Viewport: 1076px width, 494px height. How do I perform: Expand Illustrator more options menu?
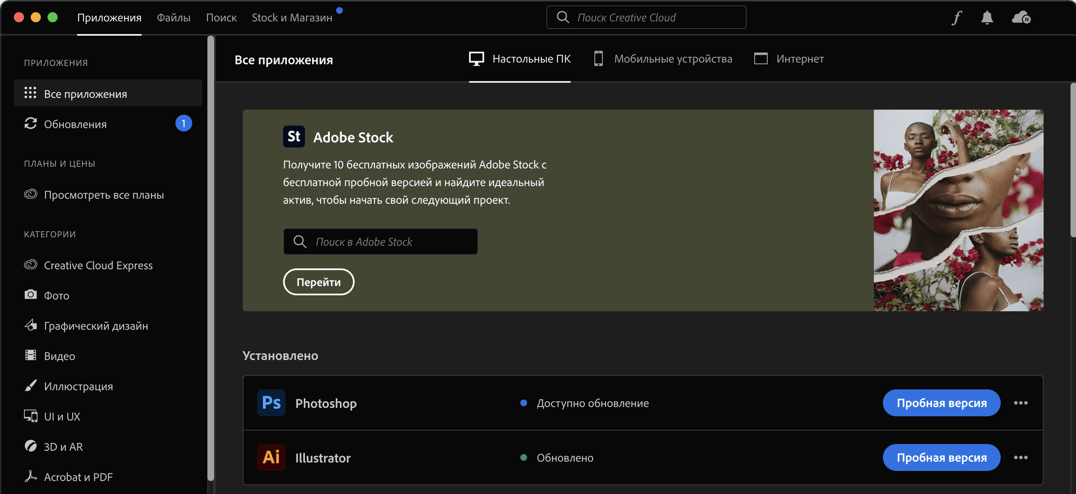coord(1020,457)
